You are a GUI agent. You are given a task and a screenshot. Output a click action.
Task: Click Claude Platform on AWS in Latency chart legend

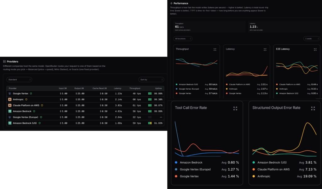tap(239, 84)
